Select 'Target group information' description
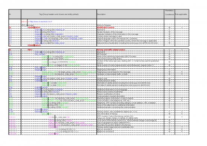This screenshot has width=207, height=146. pos(107,70)
